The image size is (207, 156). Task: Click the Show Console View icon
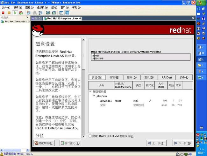(x=67, y=13)
